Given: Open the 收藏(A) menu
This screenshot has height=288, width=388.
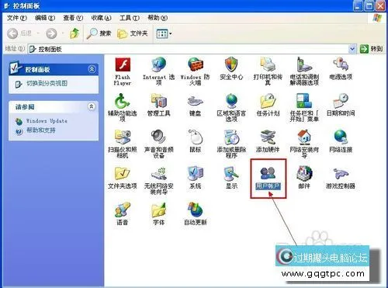Looking at the screenshot, I should pyautogui.click(x=101, y=18).
